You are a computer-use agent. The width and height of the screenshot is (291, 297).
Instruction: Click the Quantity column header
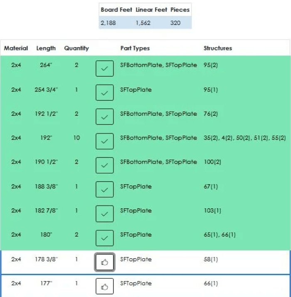pos(76,48)
